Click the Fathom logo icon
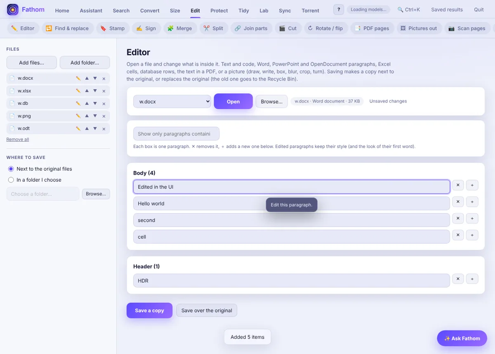The image size is (495, 354). tap(13, 10)
